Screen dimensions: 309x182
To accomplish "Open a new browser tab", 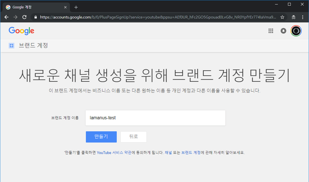I will (76, 7).
